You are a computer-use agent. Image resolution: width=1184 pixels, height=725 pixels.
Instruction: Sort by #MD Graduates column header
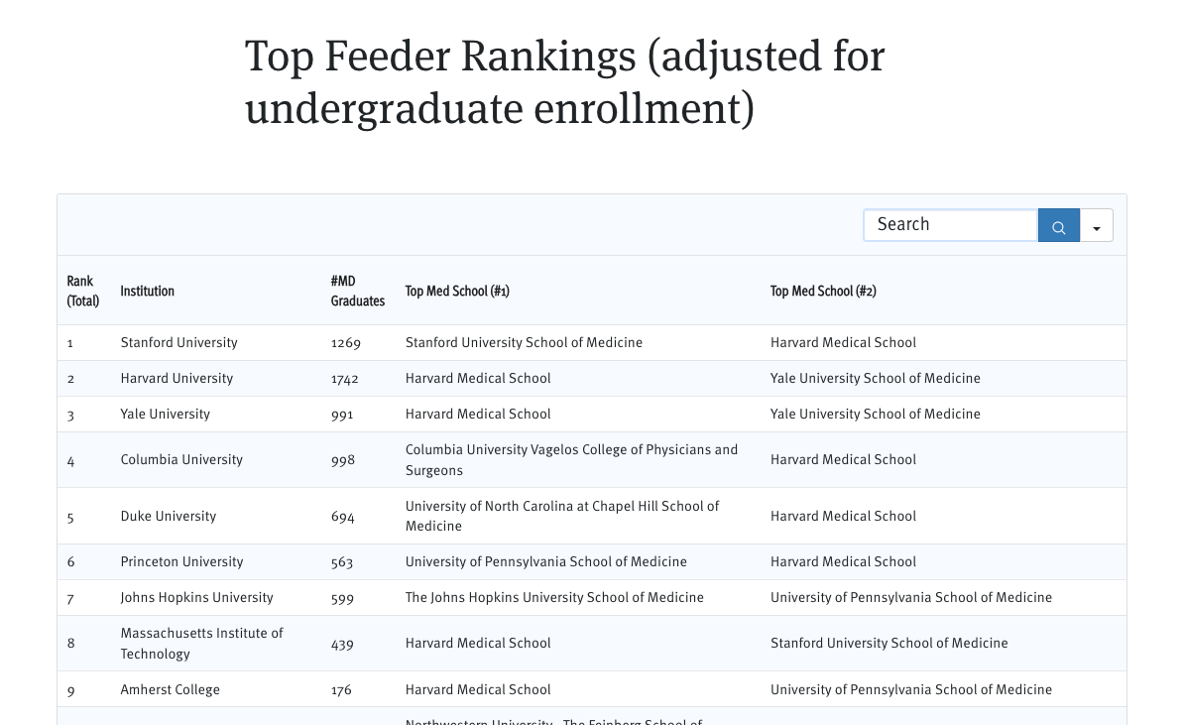357,291
